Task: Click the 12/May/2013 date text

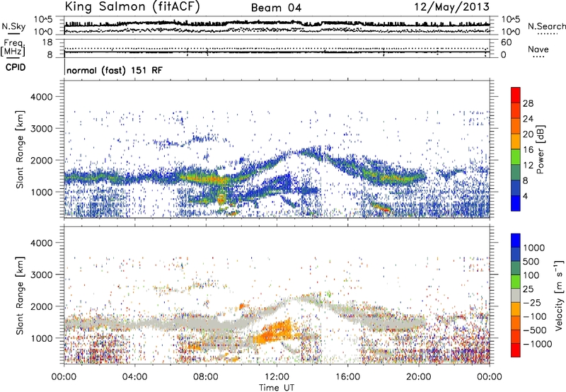Action: coord(451,7)
